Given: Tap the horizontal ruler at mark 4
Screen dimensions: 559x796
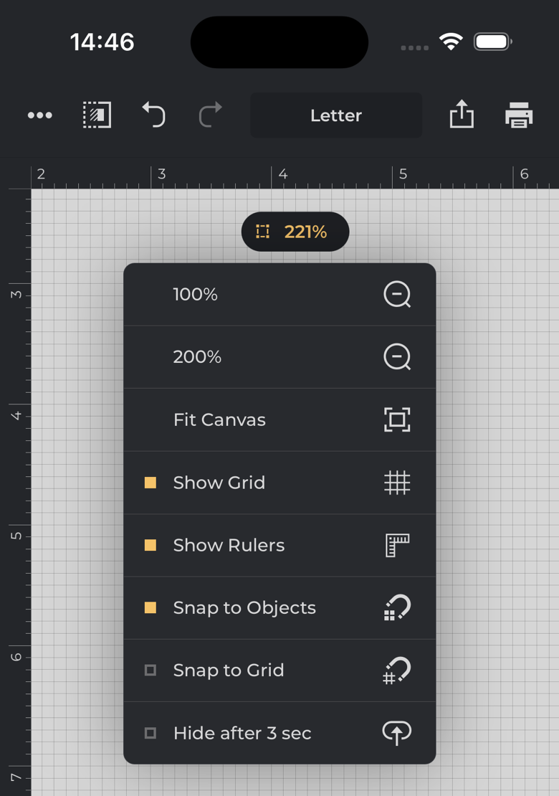Looking at the screenshot, I should pyautogui.click(x=283, y=175).
